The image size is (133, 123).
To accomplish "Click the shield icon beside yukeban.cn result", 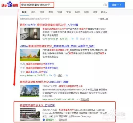I will [x=55, y=76].
